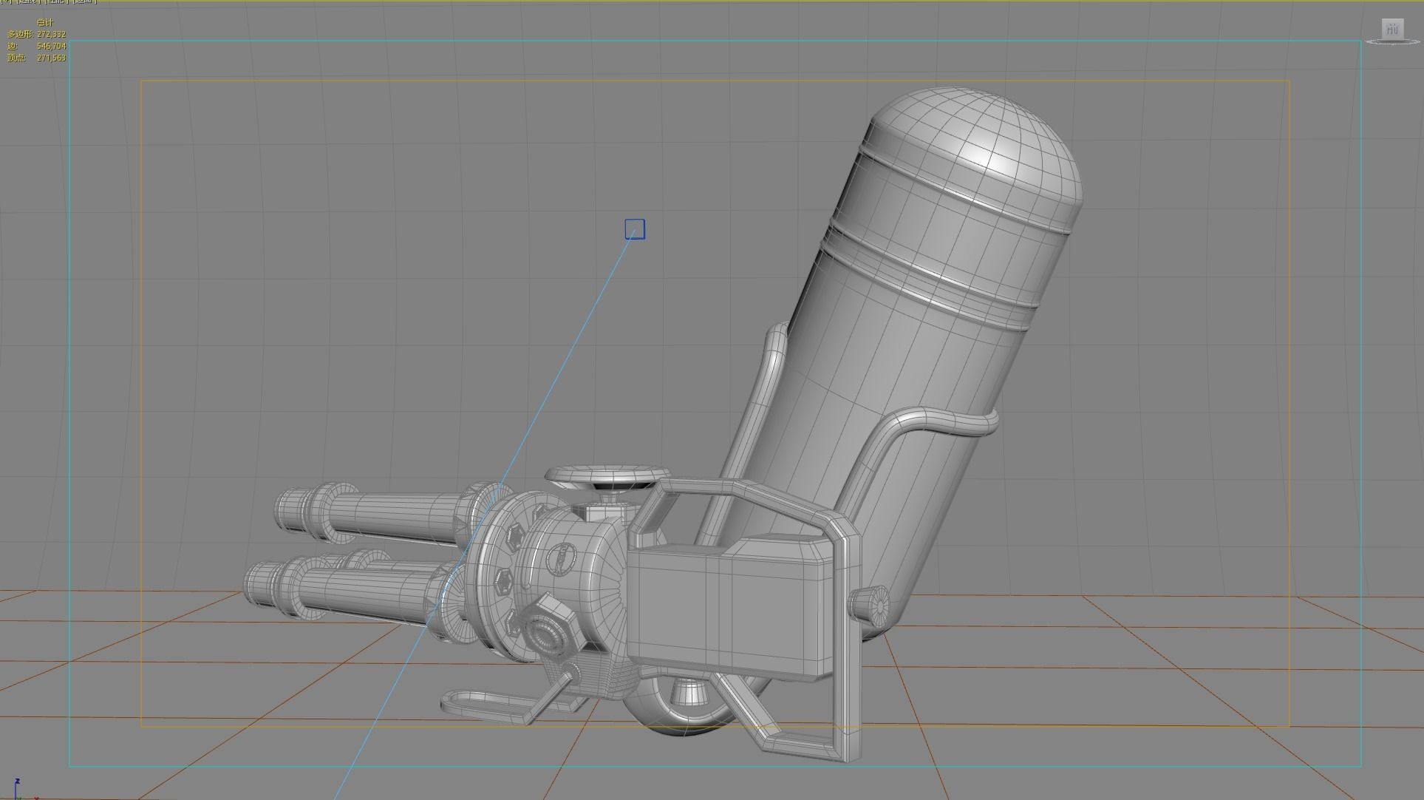Click the ViewCube to change camera orientation
Screen dimensions: 1424x800
[1393, 30]
